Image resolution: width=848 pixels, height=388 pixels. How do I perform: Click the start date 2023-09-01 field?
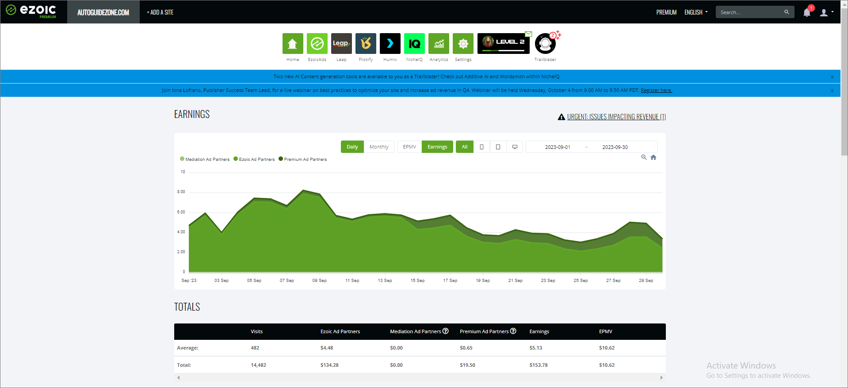coord(558,147)
